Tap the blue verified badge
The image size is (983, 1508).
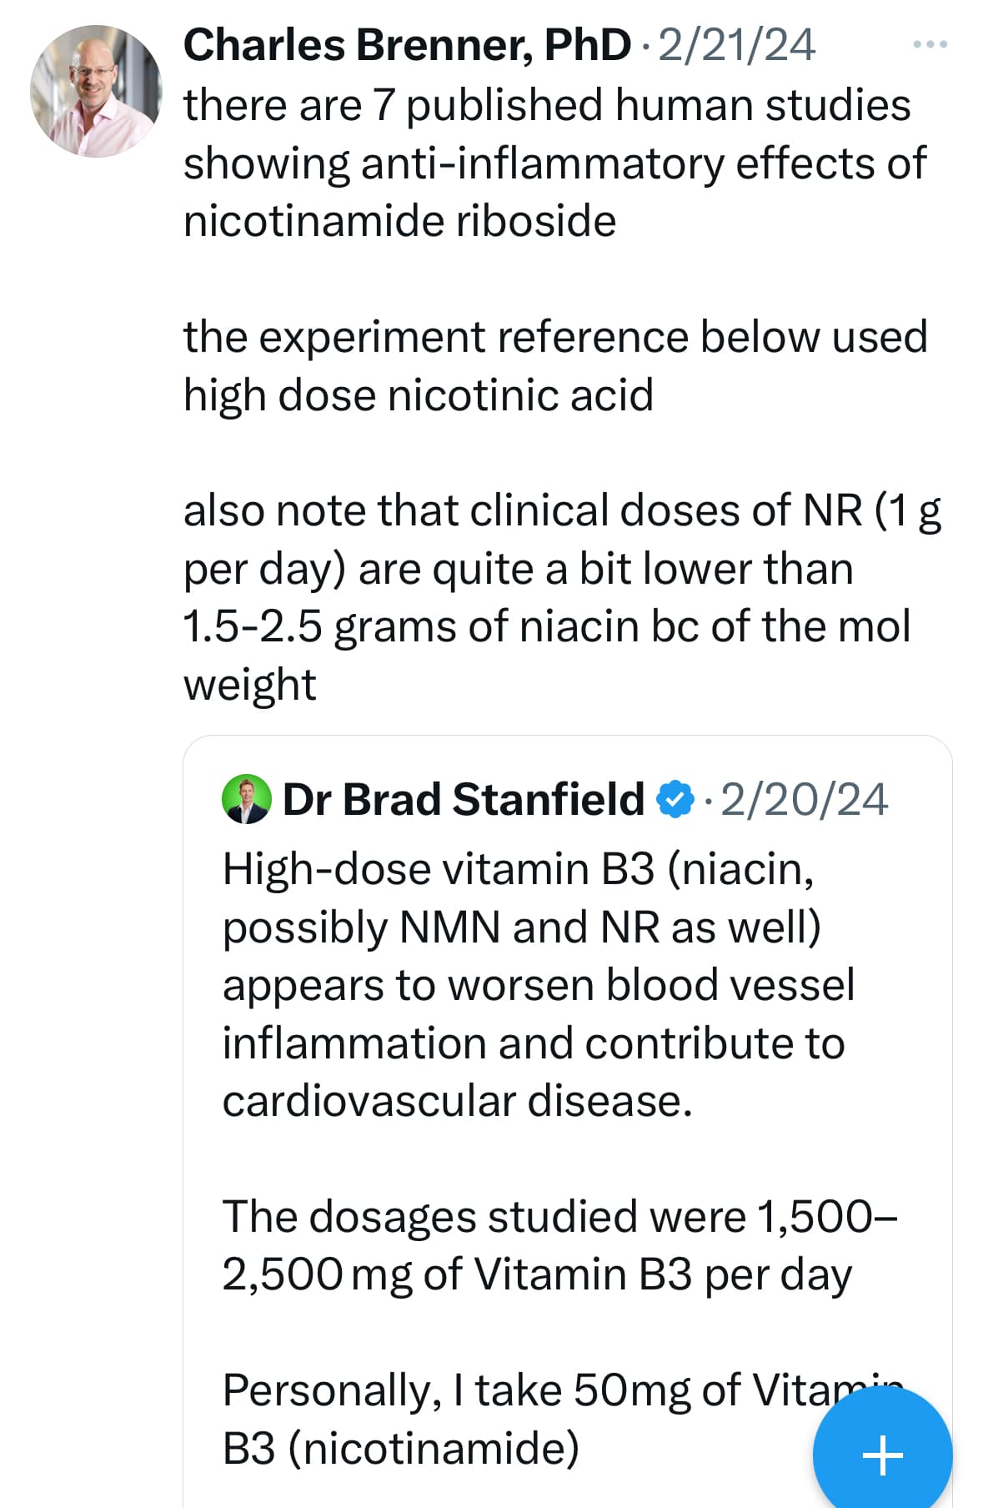pos(675,799)
